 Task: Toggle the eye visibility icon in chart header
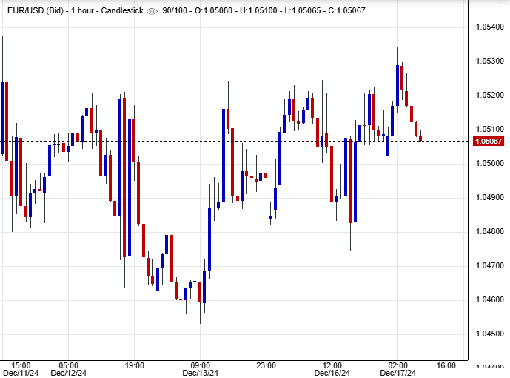tap(152, 11)
